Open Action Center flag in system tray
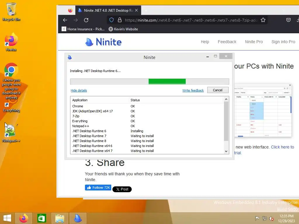Image resolution: width=299 pixels, height=224 pixels. pyautogui.click(x=257, y=218)
